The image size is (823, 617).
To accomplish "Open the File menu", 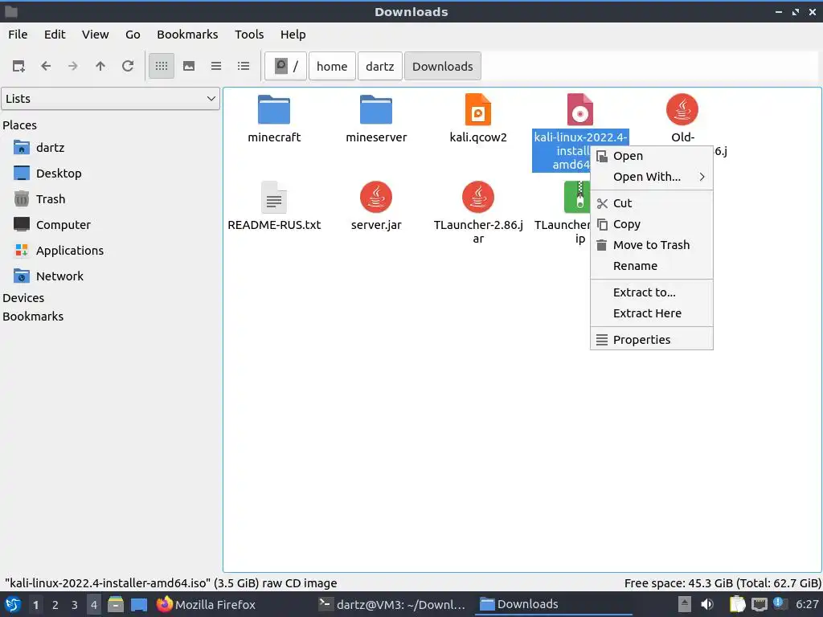I will point(18,35).
